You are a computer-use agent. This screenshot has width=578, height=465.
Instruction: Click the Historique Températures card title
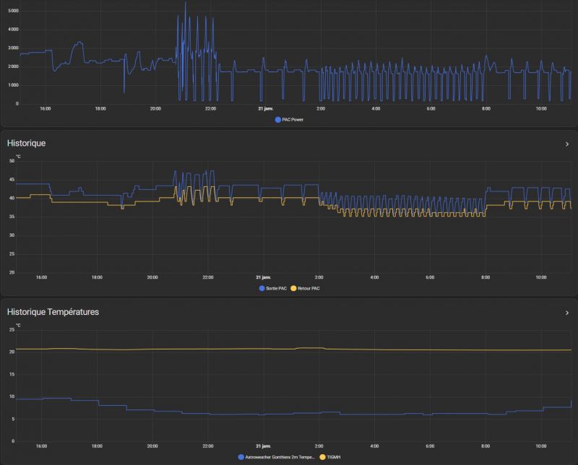(x=53, y=313)
